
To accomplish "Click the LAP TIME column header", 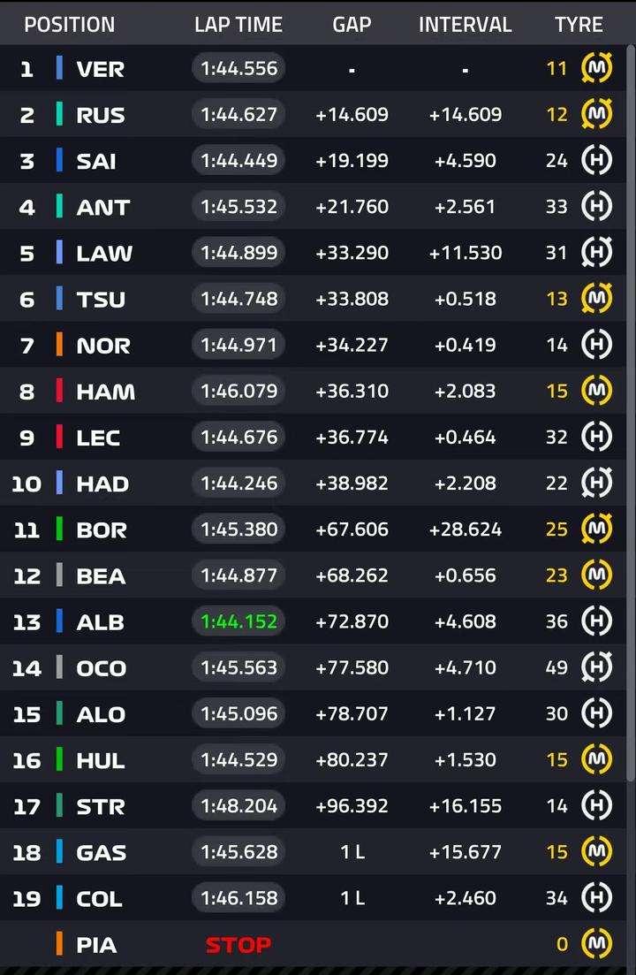I will [x=238, y=24].
